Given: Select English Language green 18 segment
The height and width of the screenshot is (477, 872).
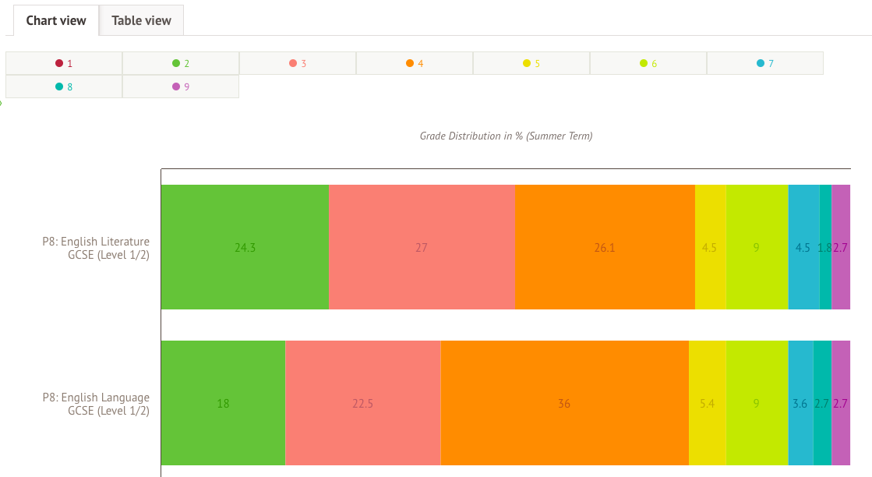Looking at the screenshot, I should click(x=223, y=403).
